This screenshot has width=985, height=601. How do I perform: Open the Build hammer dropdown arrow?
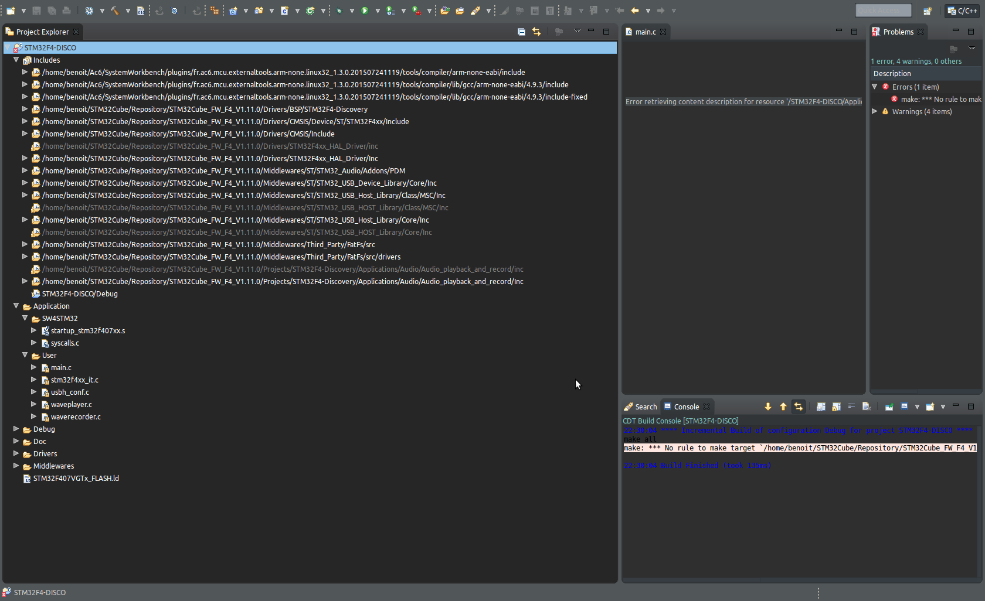128,11
